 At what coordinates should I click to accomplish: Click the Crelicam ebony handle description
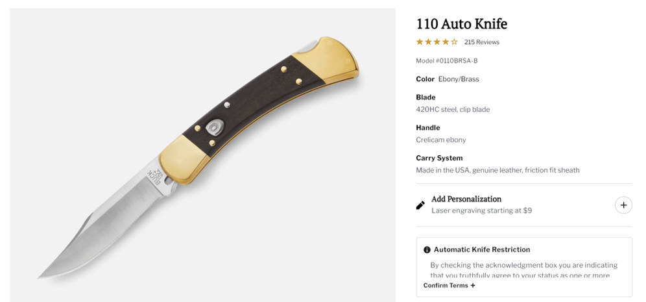pyautogui.click(x=441, y=140)
